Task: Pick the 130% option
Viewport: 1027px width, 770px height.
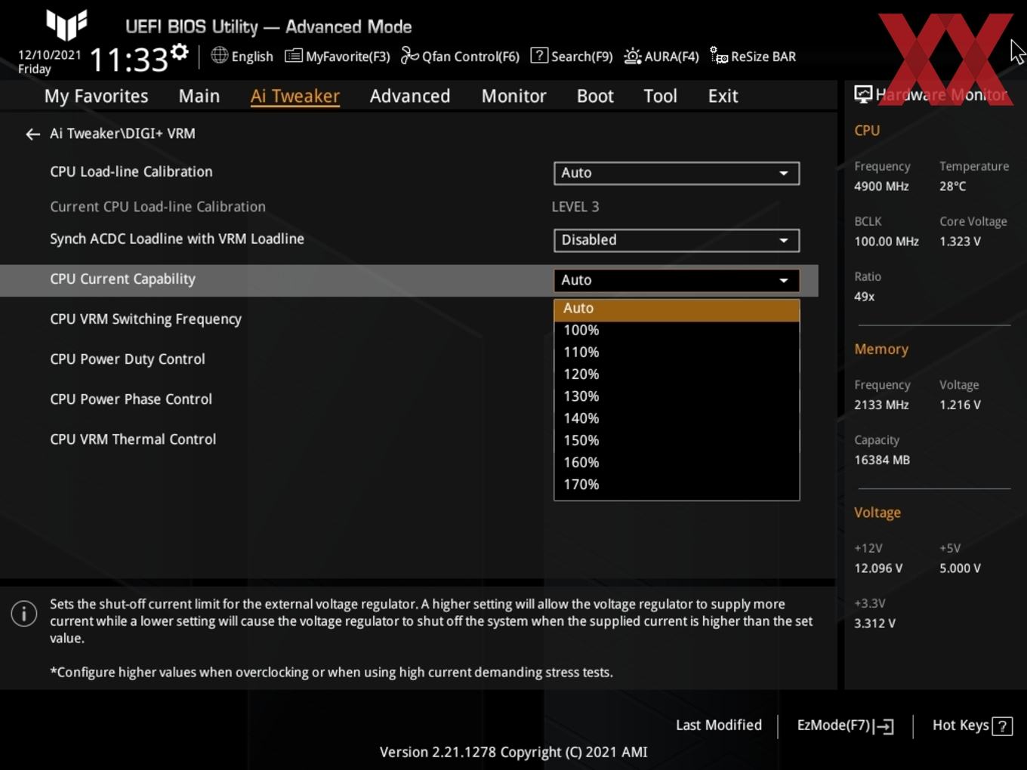Action: point(677,396)
